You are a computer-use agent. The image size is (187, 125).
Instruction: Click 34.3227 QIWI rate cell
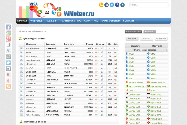[69, 107]
